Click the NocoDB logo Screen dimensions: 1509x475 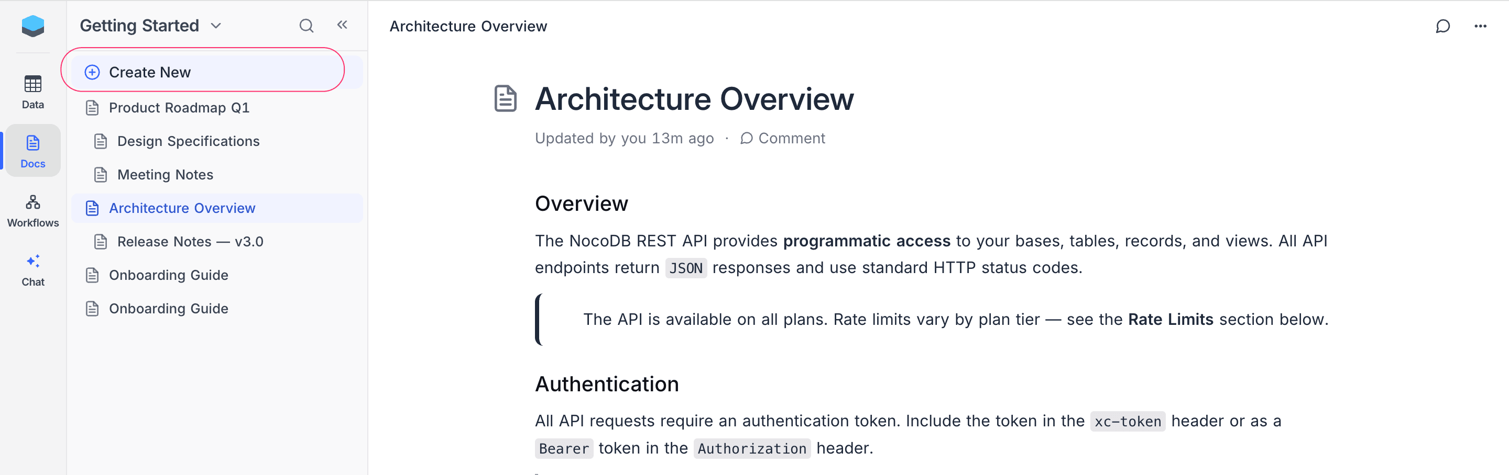click(x=32, y=26)
